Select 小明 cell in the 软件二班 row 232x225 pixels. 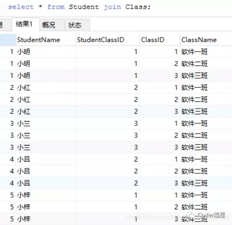click(x=46, y=64)
